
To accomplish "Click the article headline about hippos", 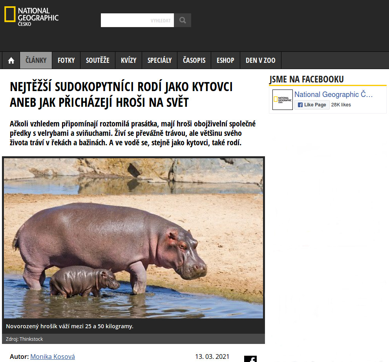I will click(121, 95).
